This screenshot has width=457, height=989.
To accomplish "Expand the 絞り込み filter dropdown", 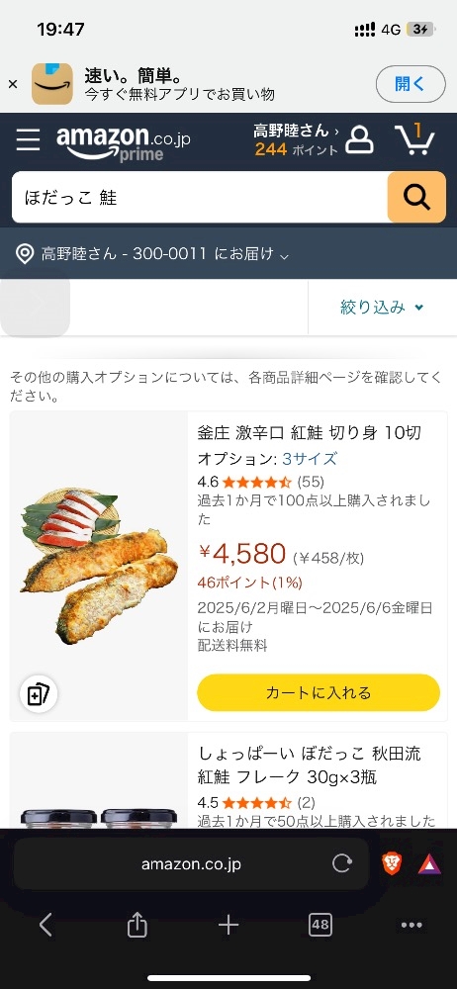I will point(383,308).
